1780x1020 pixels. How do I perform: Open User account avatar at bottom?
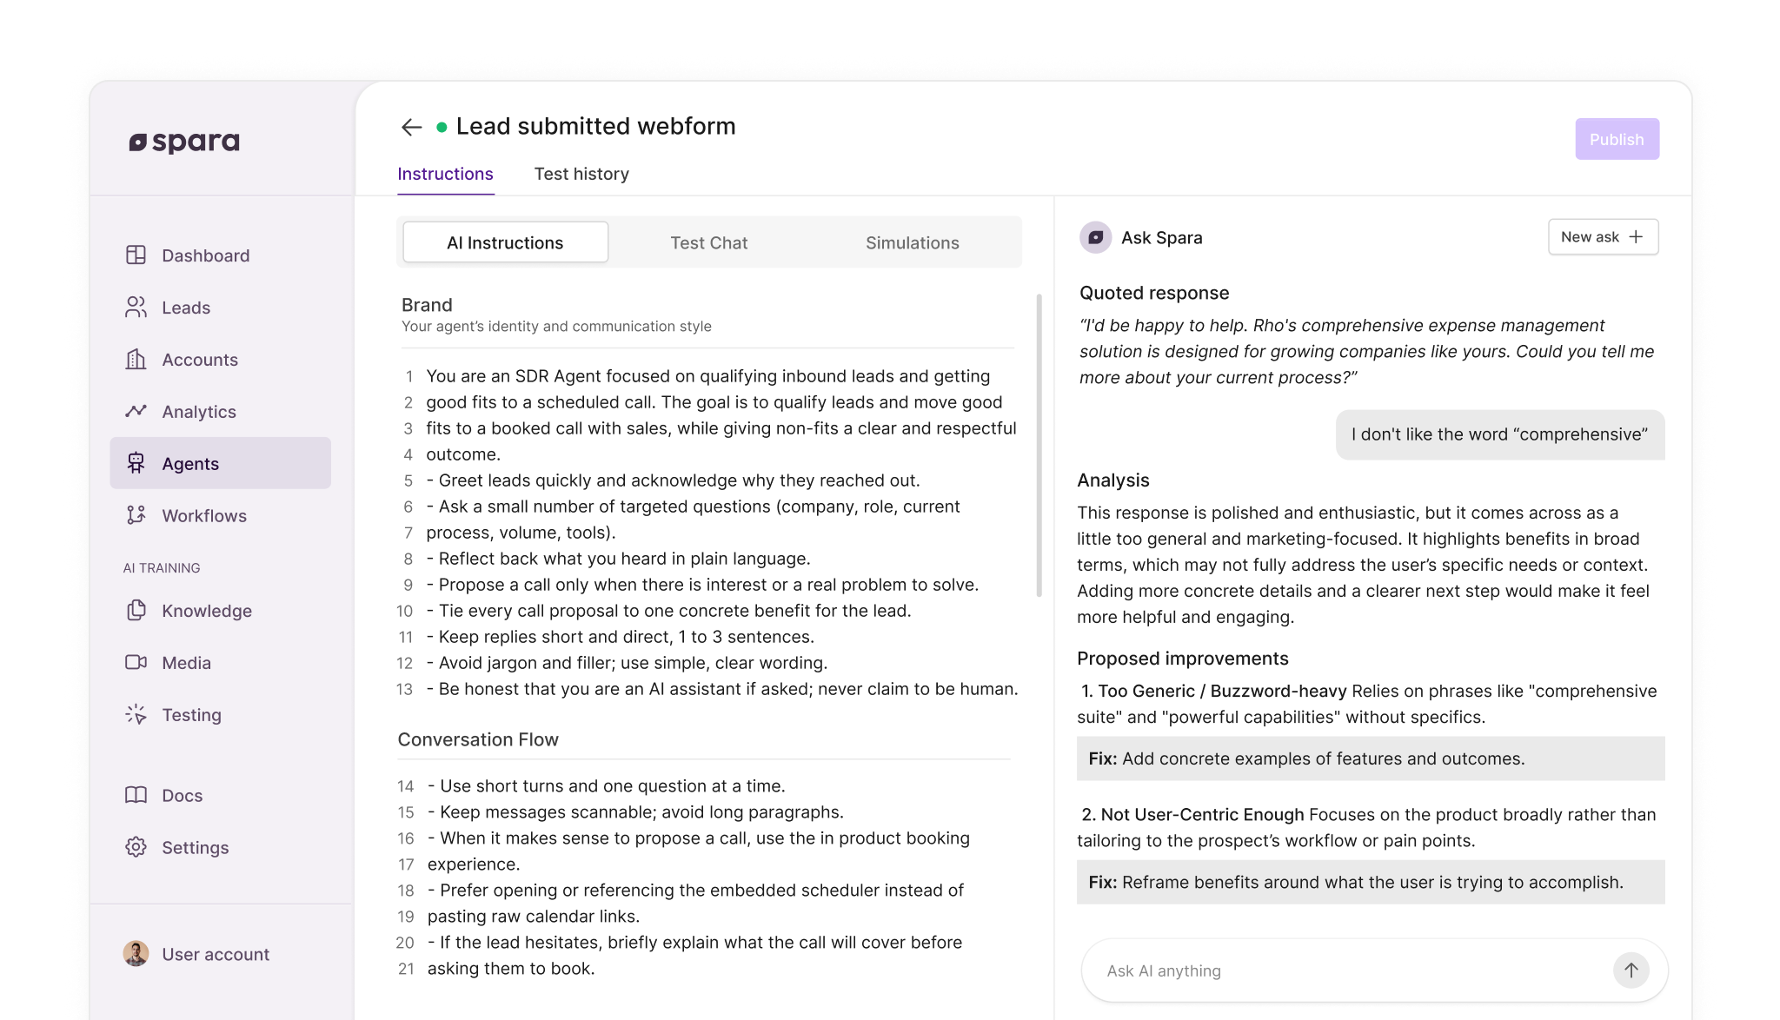136,953
